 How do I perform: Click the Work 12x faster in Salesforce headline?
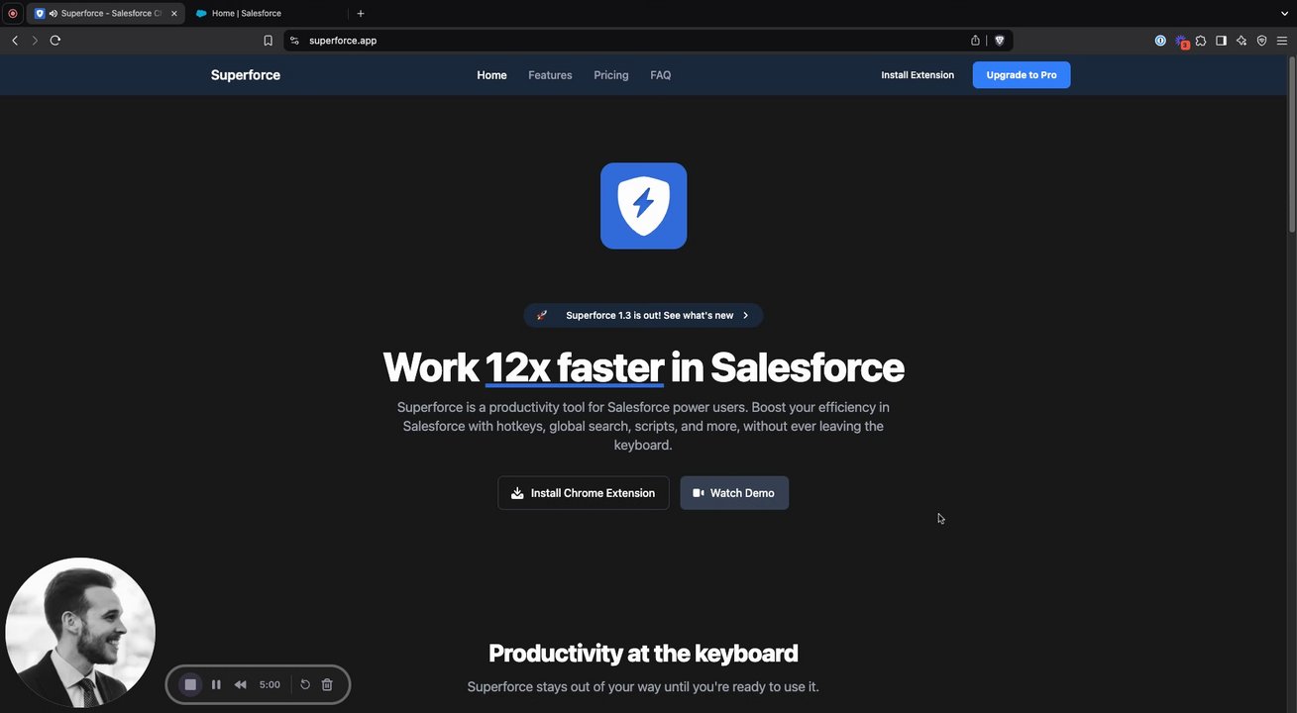[x=643, y=367]
